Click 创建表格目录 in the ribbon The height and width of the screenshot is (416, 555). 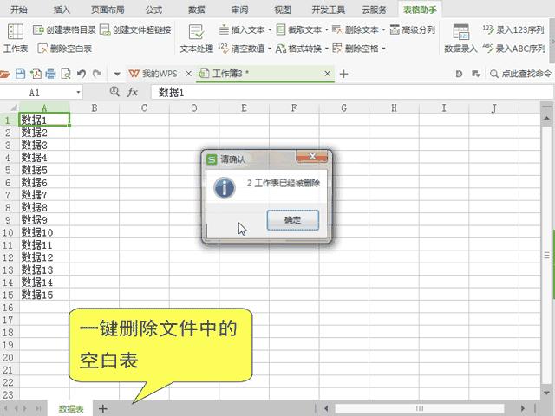click(64, 29)
